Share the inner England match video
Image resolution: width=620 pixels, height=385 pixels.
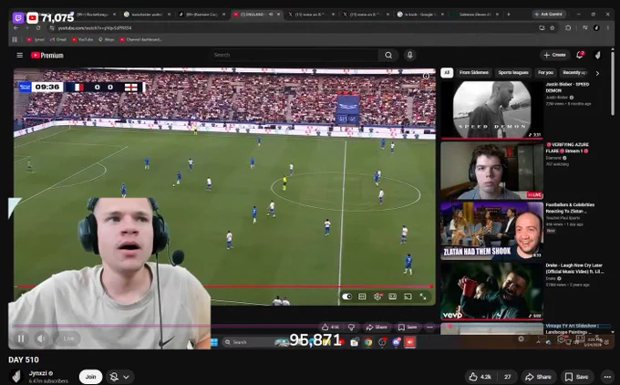pyautogui.click(x=377, y=328)
